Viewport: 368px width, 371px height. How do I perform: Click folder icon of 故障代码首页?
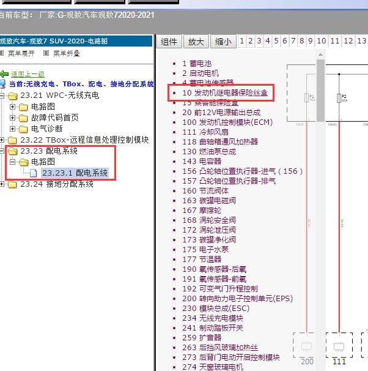point(23,118)
